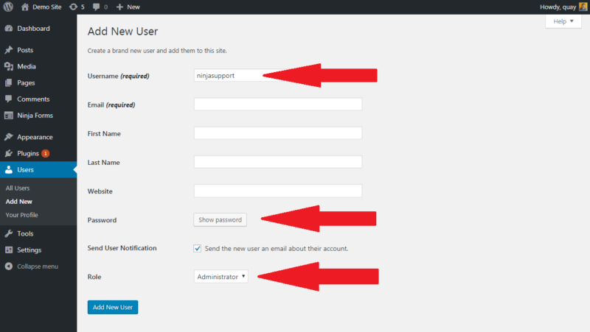
Task: Click the 'Role' field label
Action: [x=94, y=277]
